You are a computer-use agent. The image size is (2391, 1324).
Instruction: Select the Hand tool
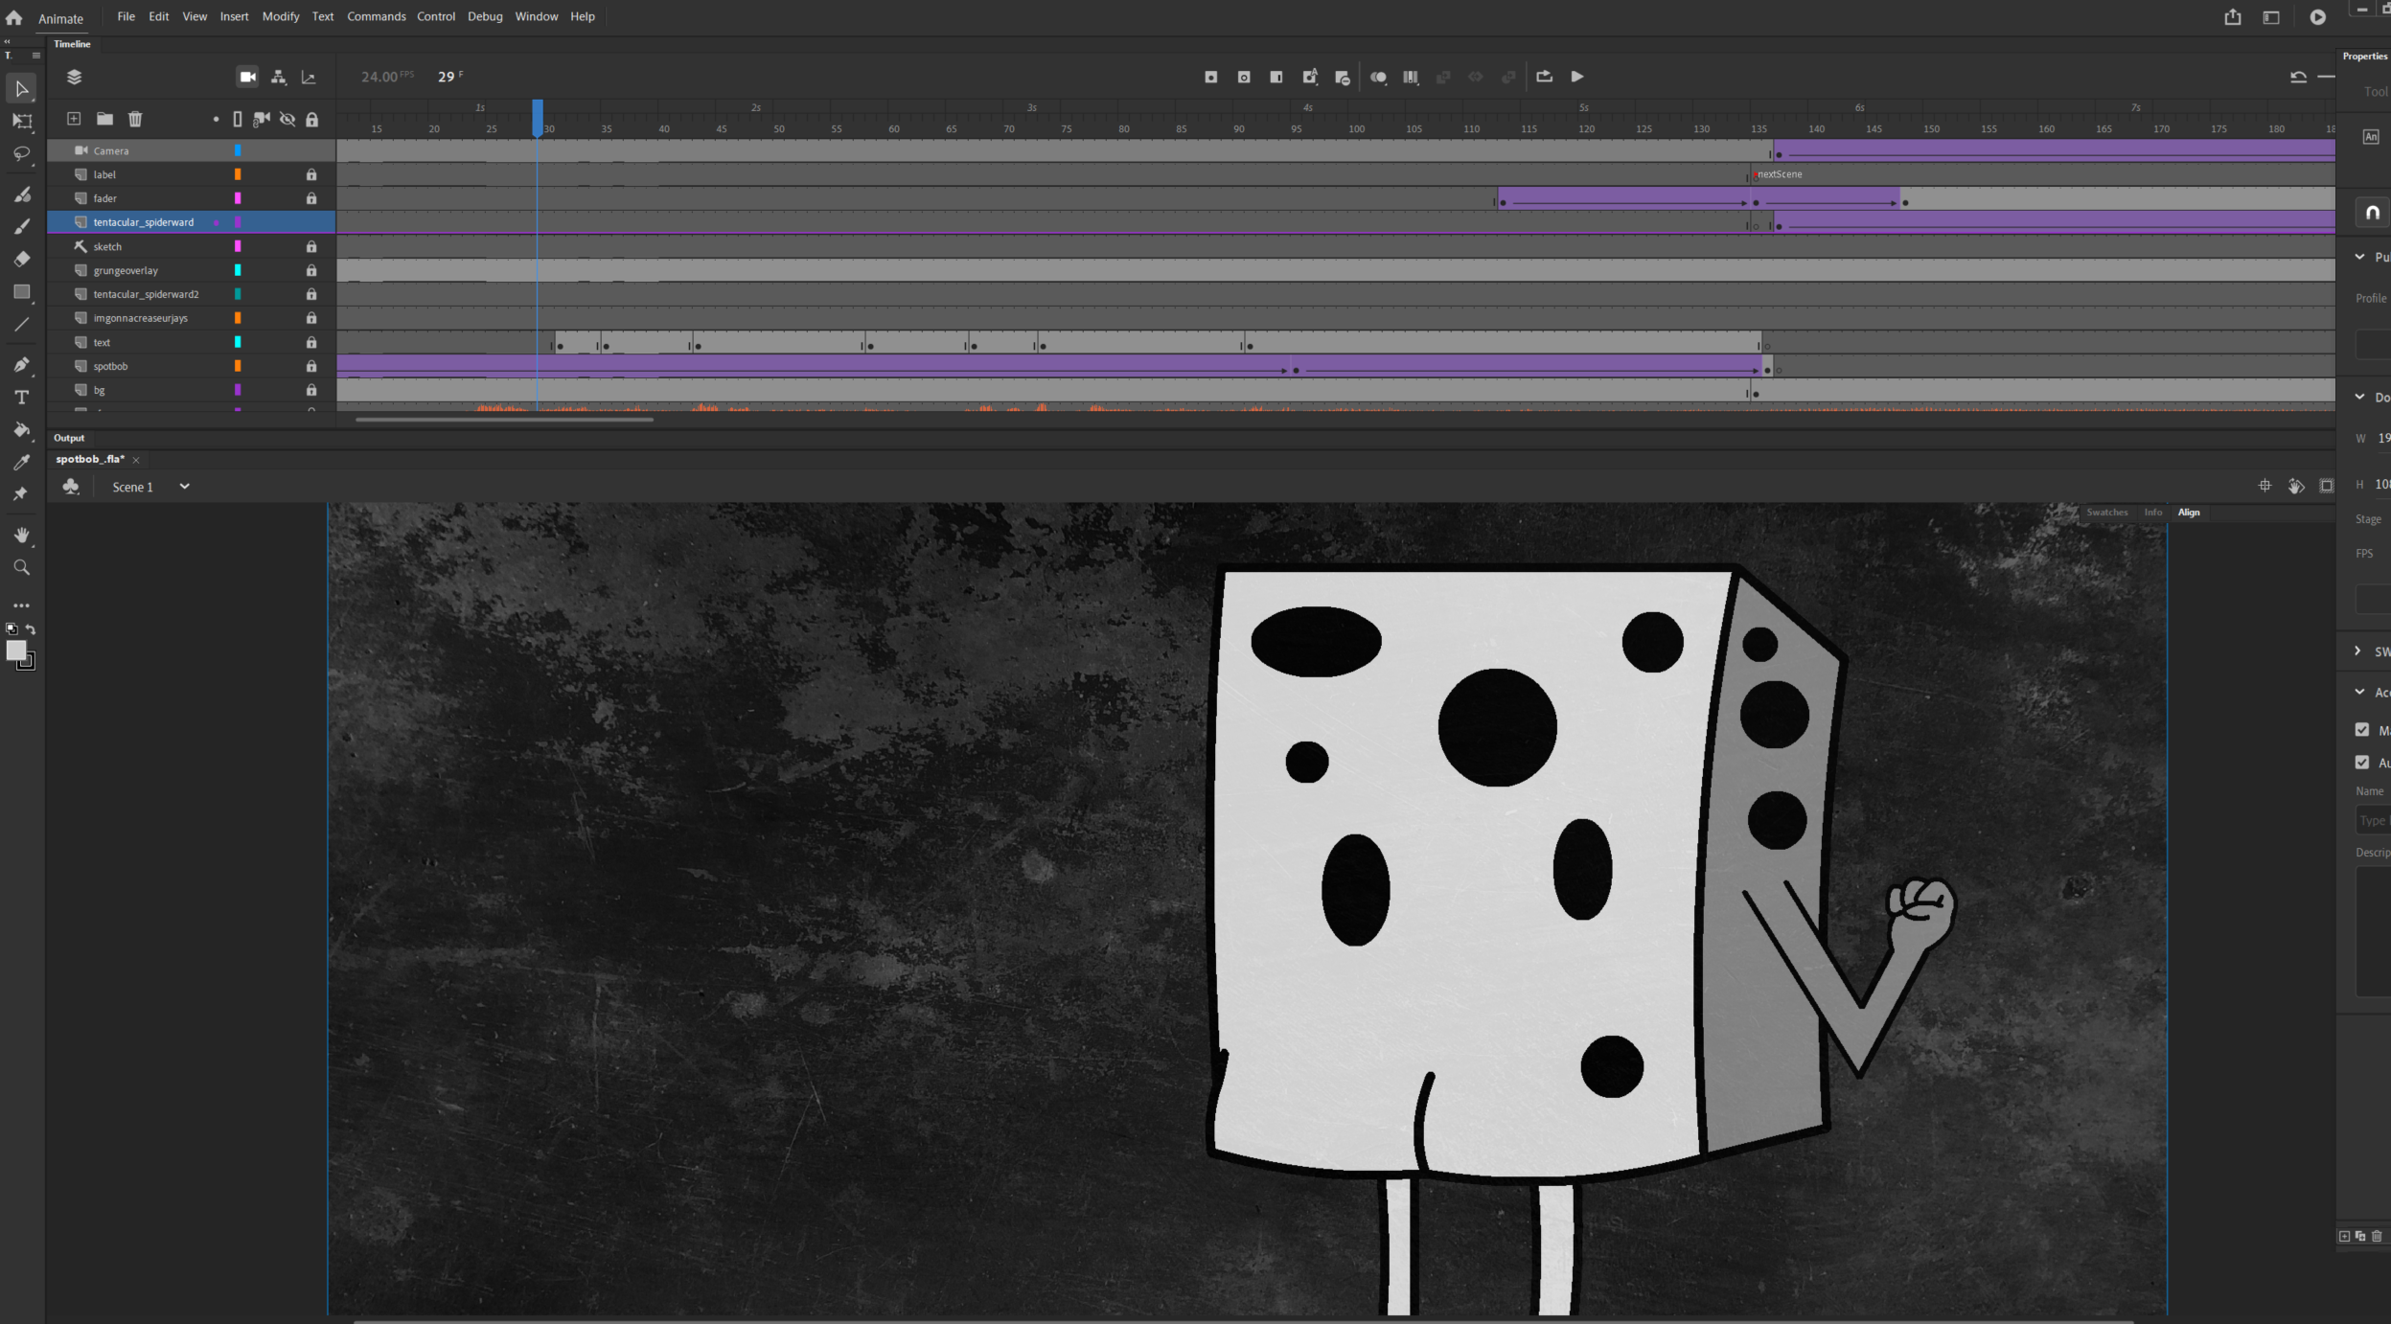tap(21, 536)
